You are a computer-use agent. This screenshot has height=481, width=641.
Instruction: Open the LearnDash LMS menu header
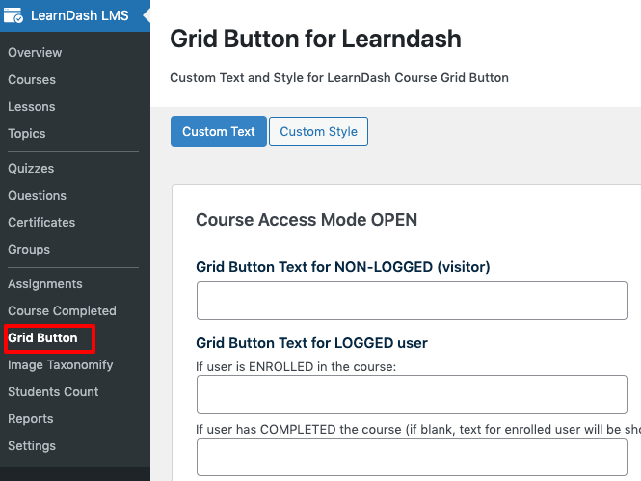point(75,15)
